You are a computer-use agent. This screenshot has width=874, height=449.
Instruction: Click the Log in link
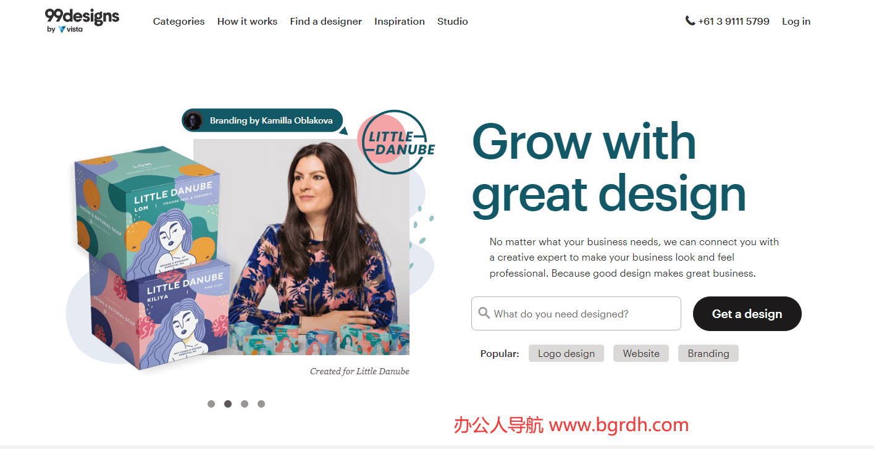coord(796,21)
